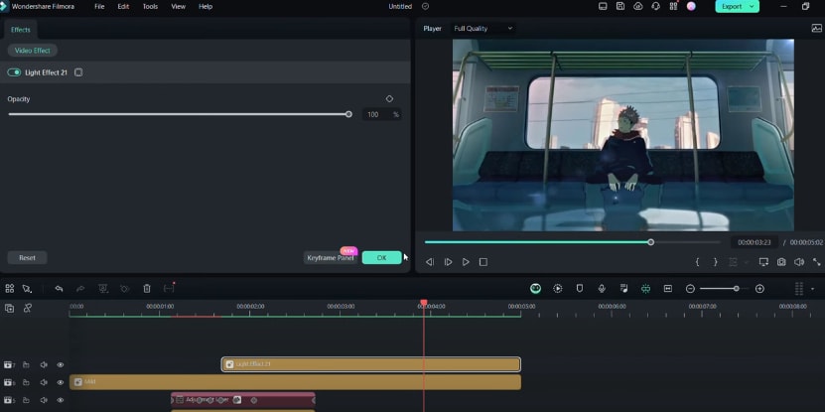Open the user account avatar
Image resolution: width=825 pixels, height=412 pixels.
pyautogui.click(x=691, y=6)
